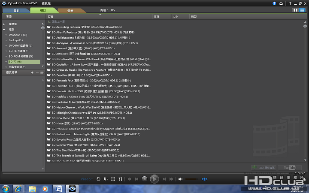Click the fast forward (double right arrows) button

tap(171, 179)
